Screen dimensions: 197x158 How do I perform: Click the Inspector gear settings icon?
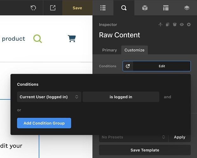pos(189,25)
